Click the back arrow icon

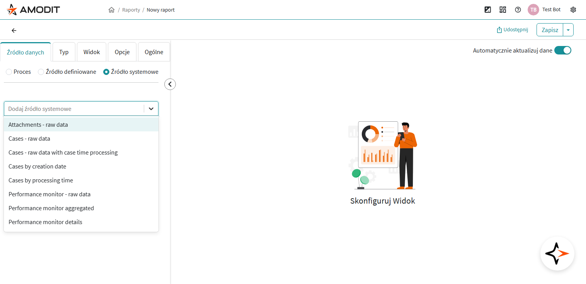point(14,31)
